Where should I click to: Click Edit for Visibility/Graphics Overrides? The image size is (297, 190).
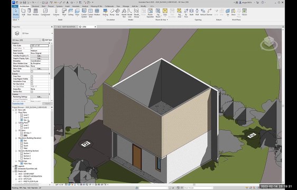click(40, 56)
